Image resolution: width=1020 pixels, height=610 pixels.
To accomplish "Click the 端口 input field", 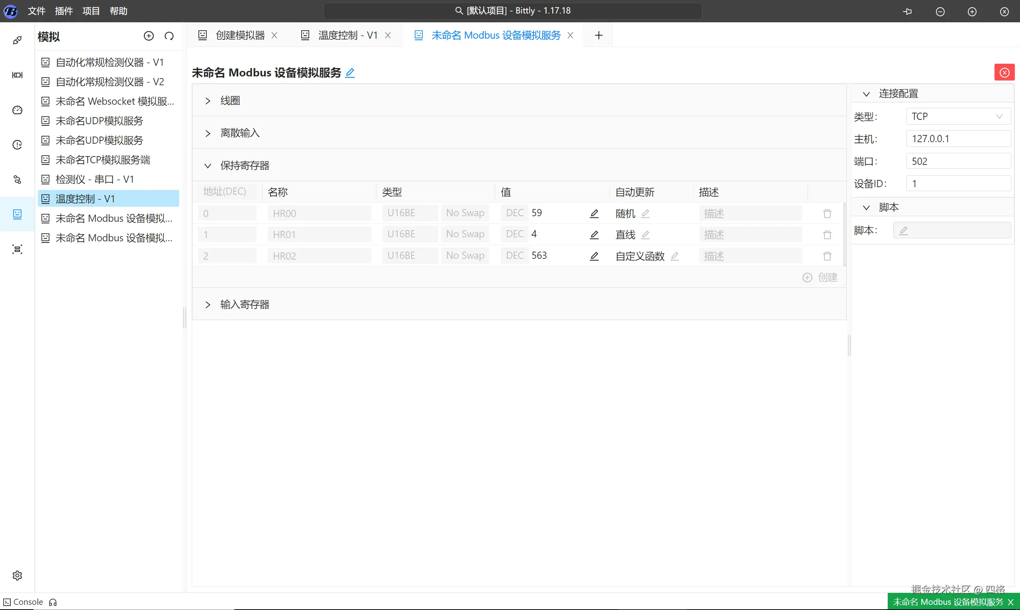I will [958, 161].
